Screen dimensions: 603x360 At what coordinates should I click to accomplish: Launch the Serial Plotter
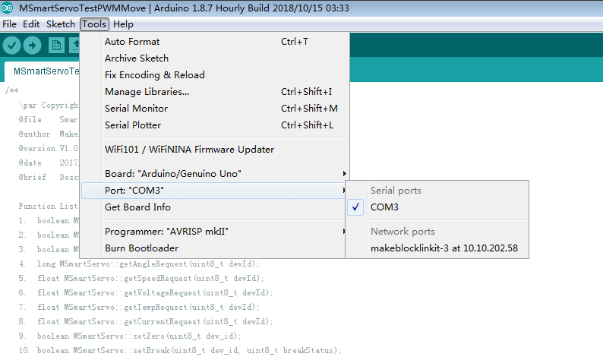[214, 125]
